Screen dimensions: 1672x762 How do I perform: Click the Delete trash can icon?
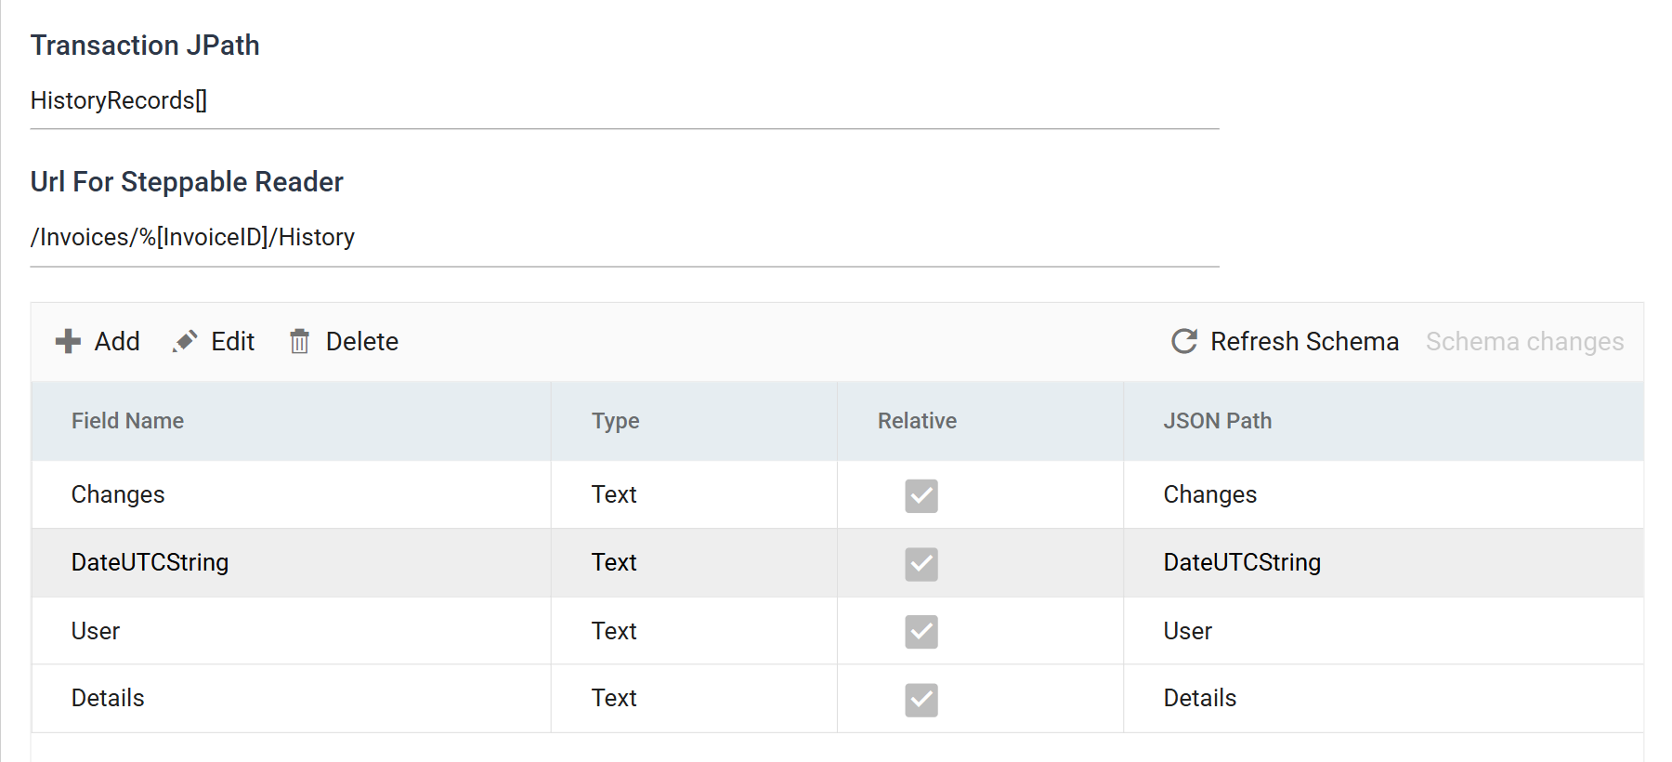299,341
